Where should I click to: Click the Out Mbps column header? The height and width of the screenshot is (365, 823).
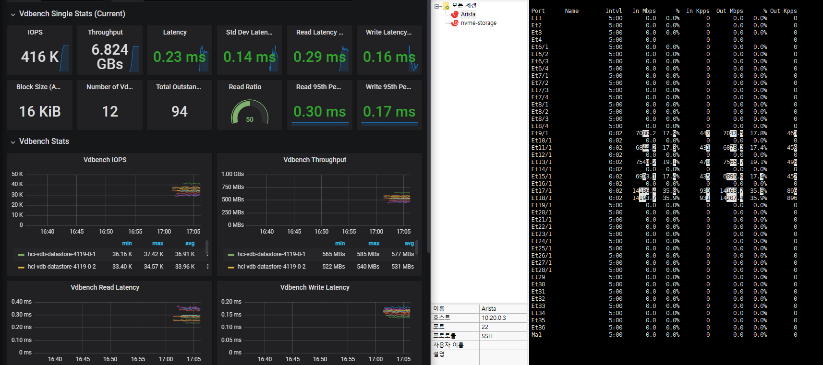click(x=729, y=11)
